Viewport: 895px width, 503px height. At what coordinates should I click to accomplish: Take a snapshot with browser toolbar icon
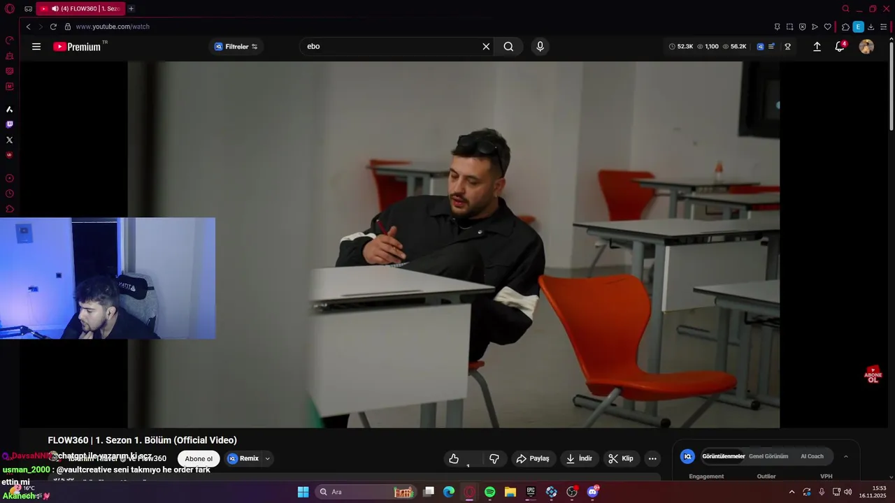789,27
